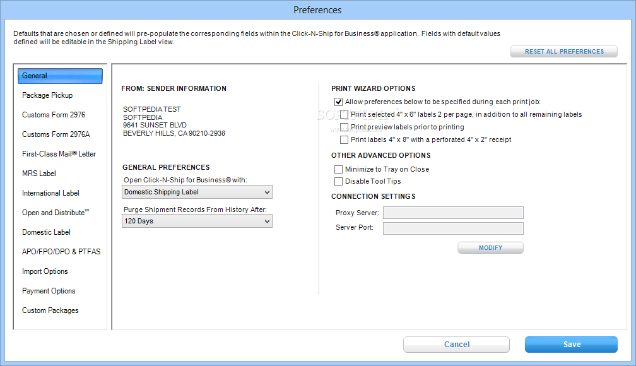Click the MODIFY connection settings button

pos(490,248)
